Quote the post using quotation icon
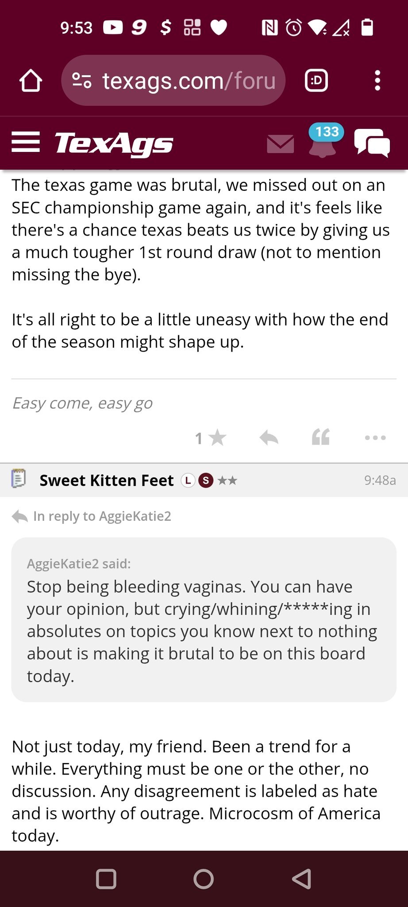 pyautogui.click(x=321, y=438)
